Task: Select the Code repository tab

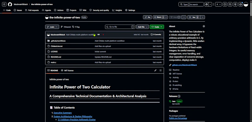Action: pyautogui.click(x=7, y=10)
